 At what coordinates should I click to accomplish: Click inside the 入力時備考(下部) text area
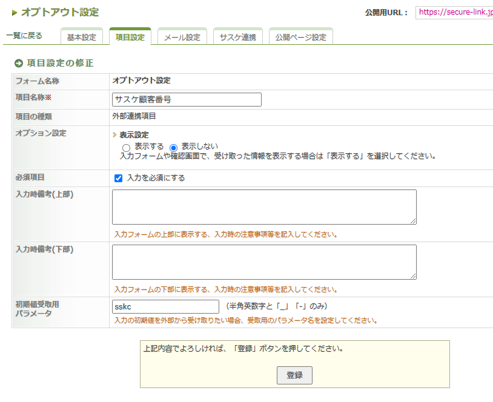264,262
